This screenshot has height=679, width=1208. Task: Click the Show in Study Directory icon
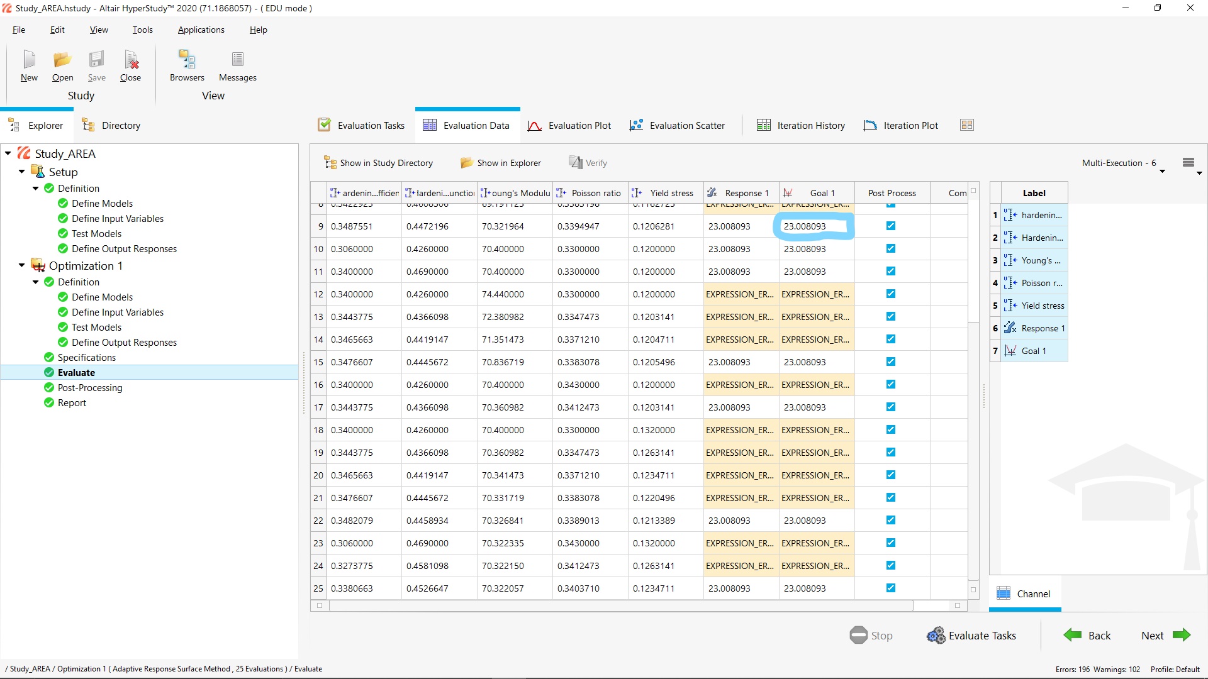click(330, 163)
